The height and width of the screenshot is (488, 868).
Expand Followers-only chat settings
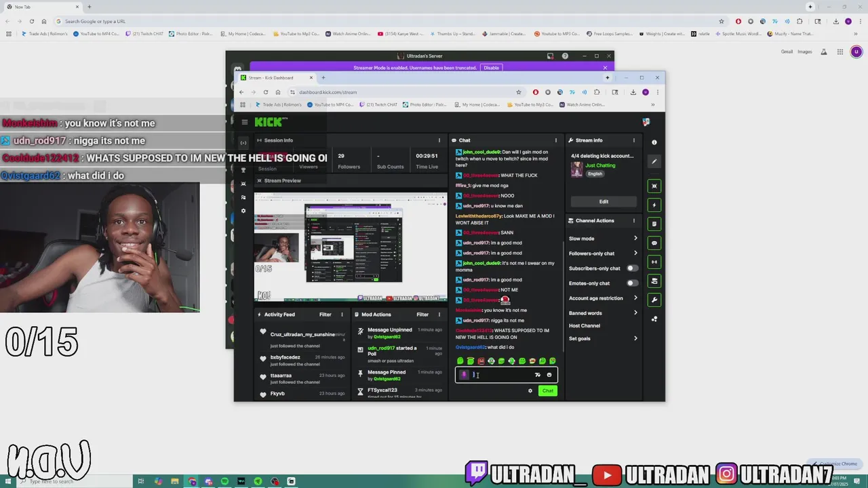(x=603, y=253)
